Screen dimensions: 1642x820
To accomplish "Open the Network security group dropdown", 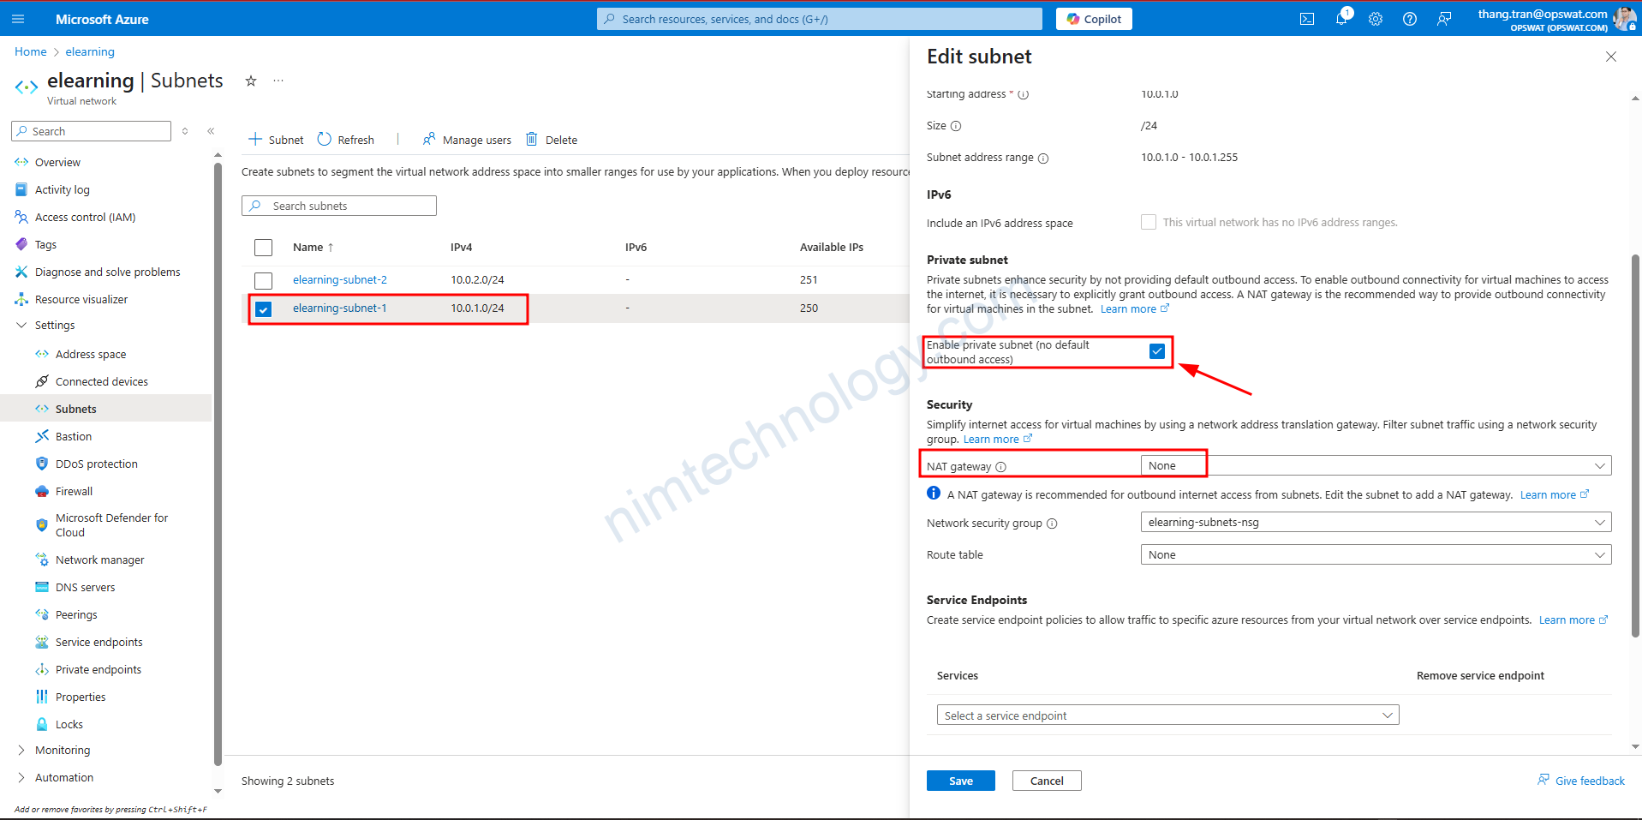I will pos(1376,522).
